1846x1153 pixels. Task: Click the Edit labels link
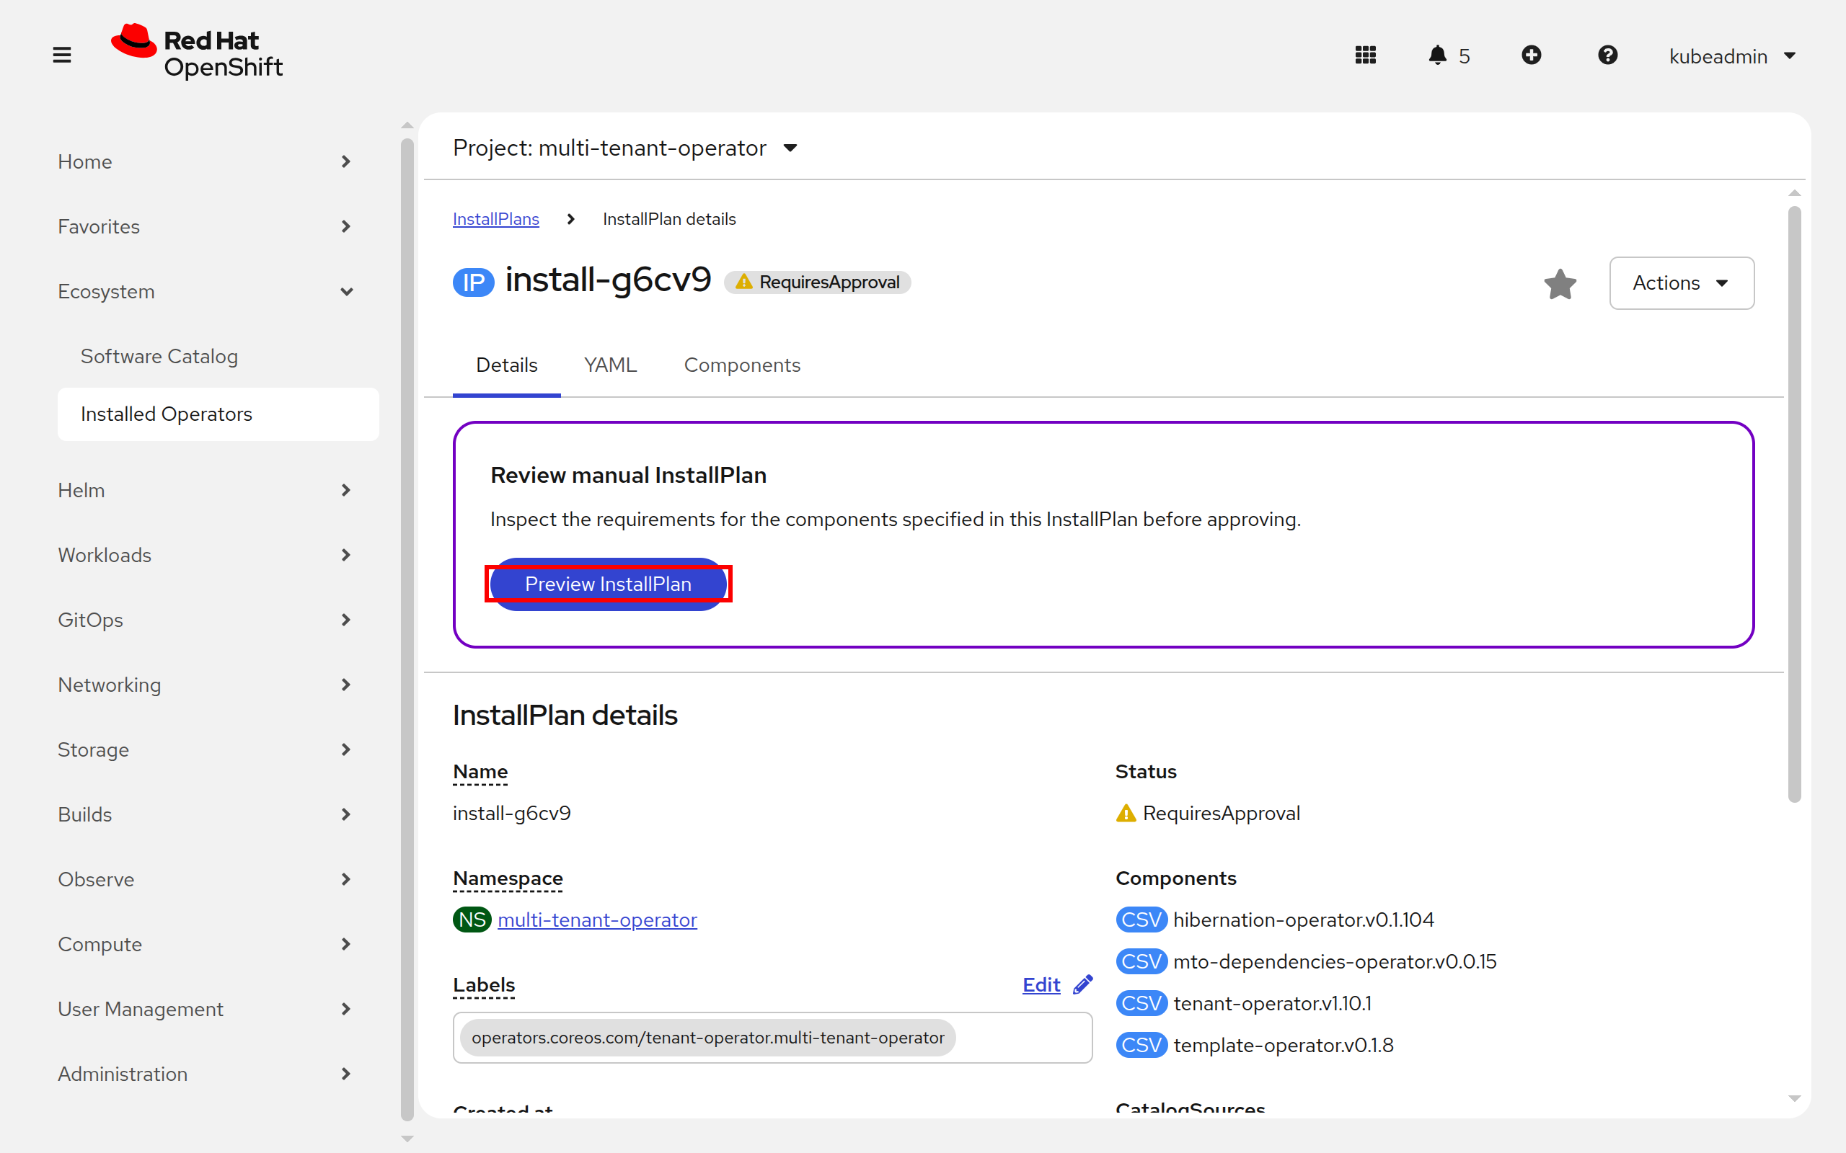1041,984
